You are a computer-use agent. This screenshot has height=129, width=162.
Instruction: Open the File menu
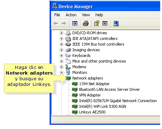(x=57, y=15)
